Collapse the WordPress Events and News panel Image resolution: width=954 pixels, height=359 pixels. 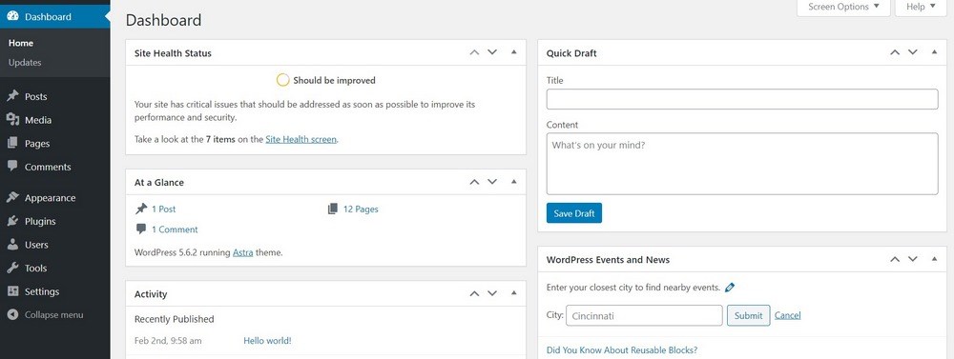(x=935, y=259)
